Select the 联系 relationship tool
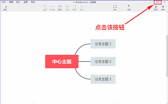The height and width of the screenshot is (104, 168). coord(60,8)
